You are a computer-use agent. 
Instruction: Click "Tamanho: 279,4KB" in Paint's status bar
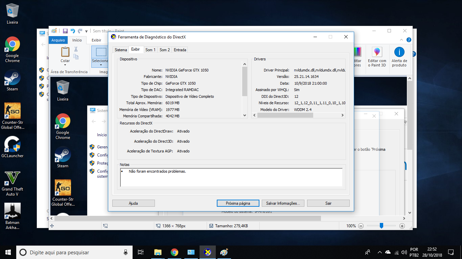point(231,226)
